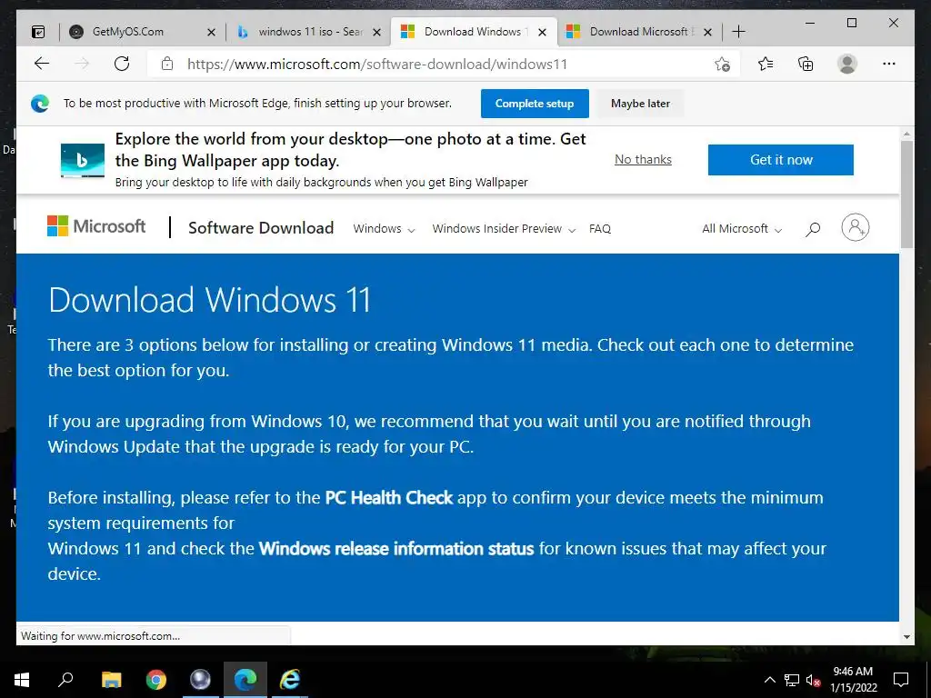Screen dimensions: 931x698
Task: Close the Download Windows 11 tab
Action: pos(542,32)
